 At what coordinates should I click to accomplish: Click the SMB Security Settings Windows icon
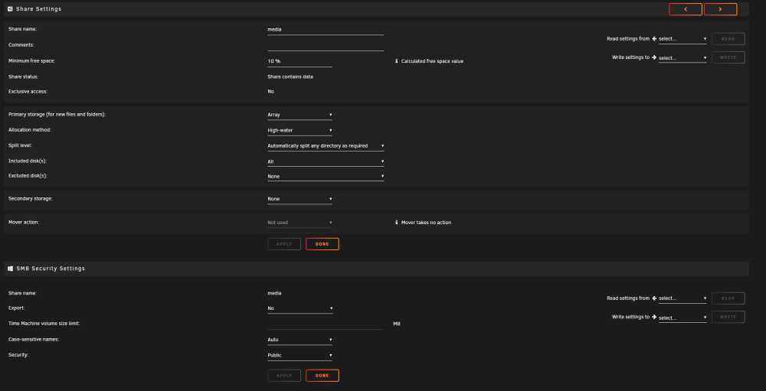[x=10, y=269]
